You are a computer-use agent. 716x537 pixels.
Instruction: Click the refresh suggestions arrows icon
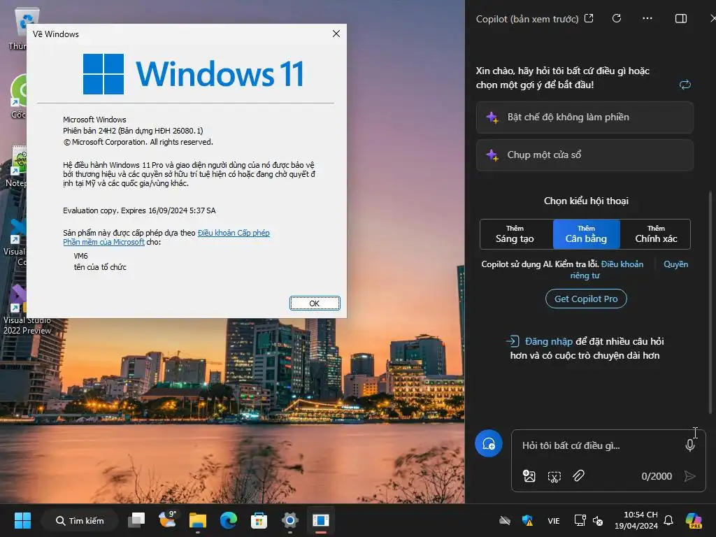click(x=685, y=85)
